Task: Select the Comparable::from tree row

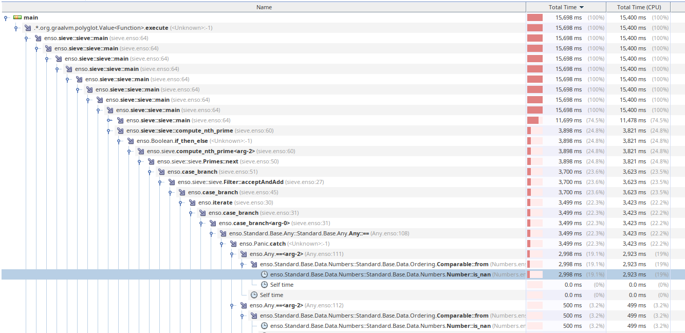Action: tap(360, 264)
